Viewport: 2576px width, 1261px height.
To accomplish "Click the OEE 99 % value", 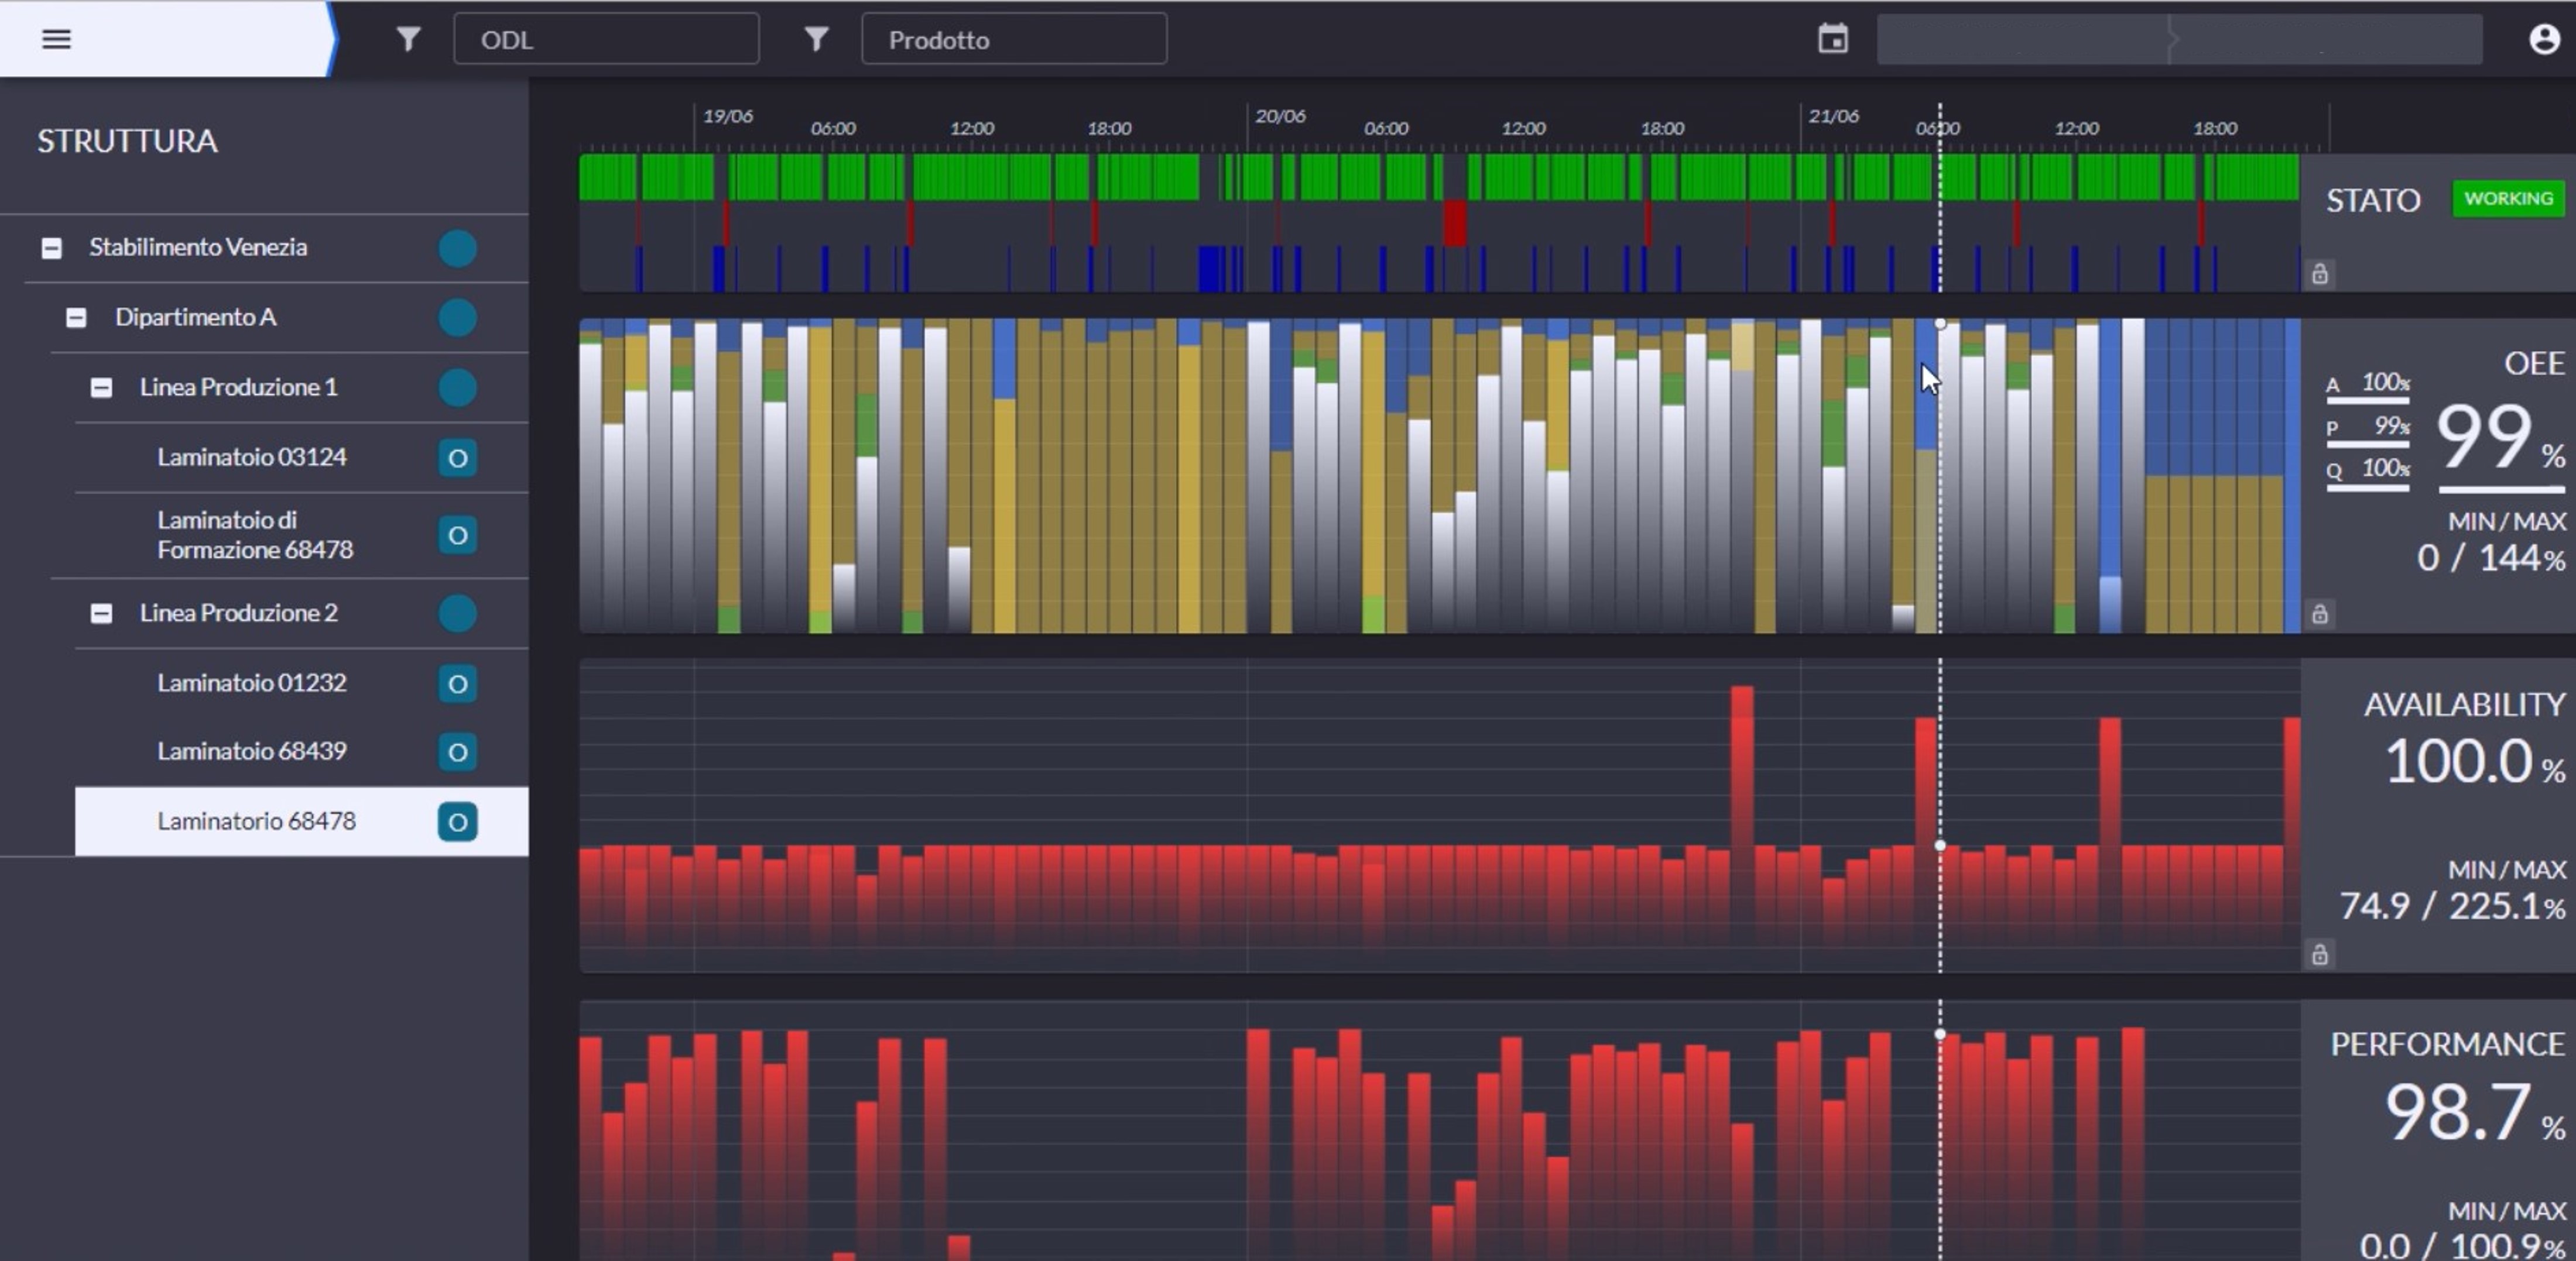I will (2500, 437).
